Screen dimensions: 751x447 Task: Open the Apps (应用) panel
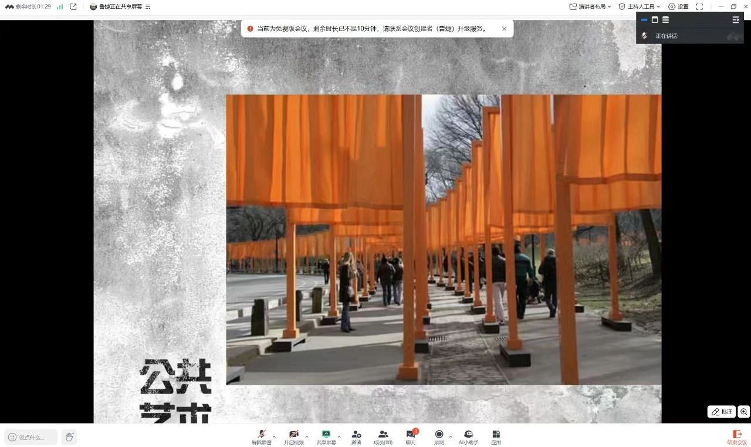(x=496, y=436)
